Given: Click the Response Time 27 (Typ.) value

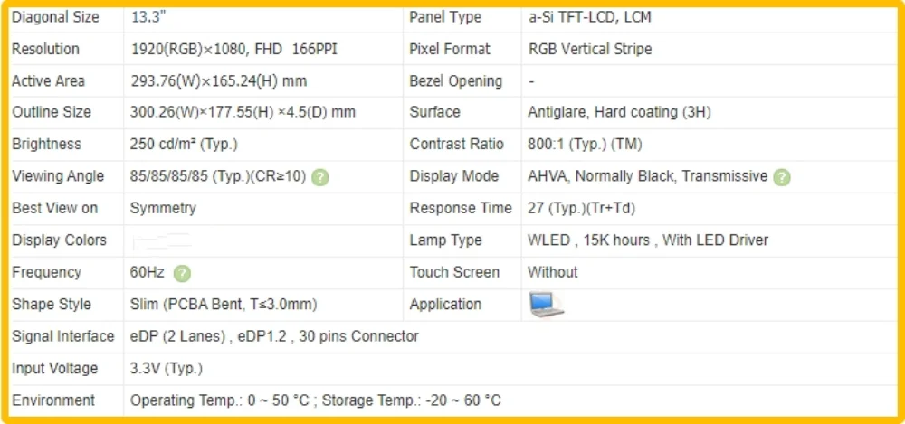Looking at the screenshot, I should [581, 208].
